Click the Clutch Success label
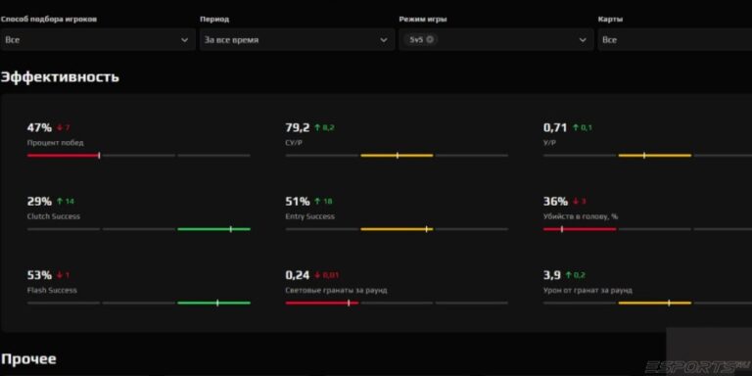 (54, 216)
